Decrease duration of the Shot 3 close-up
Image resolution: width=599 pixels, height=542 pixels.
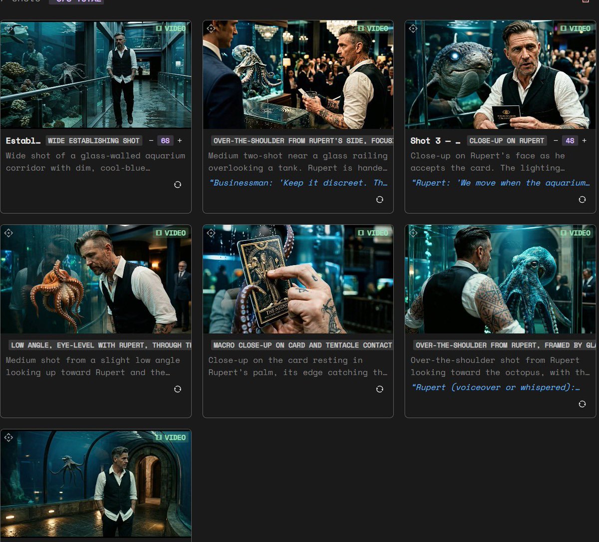coord(556,141)
